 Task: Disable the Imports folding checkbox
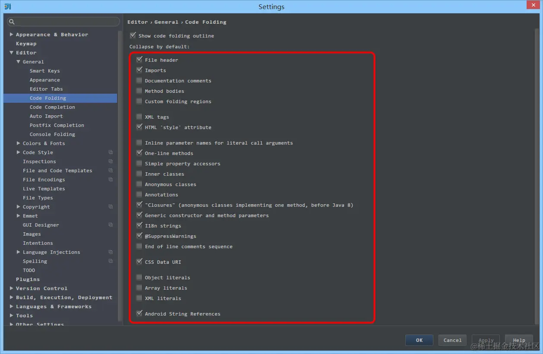139,70
